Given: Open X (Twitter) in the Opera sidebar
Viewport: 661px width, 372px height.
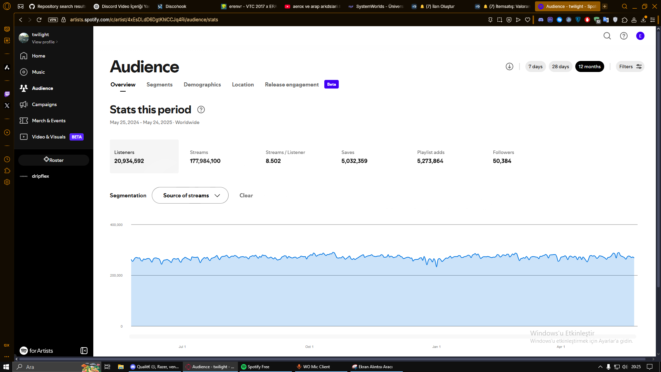Looking at the screenshot, I should (7, 106).
